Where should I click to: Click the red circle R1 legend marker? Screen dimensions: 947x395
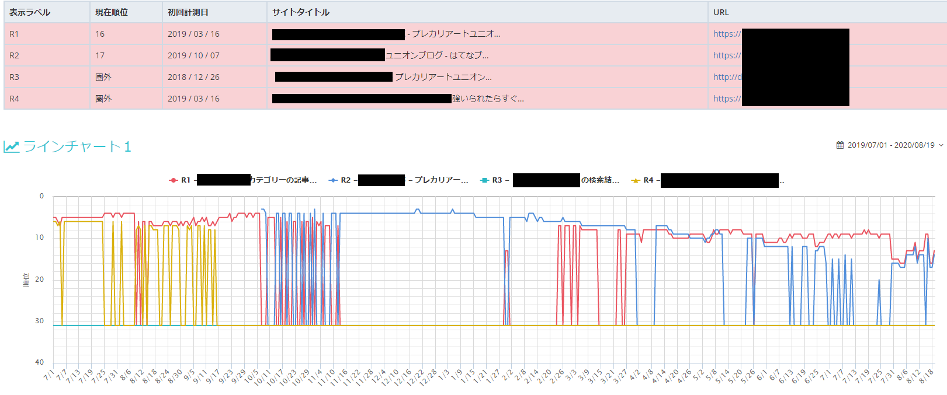pos(174,180)
